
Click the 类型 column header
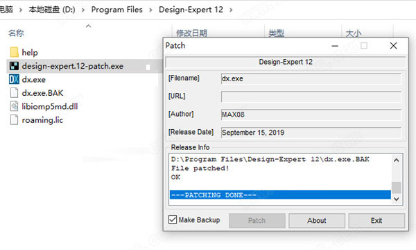(276, 33)
